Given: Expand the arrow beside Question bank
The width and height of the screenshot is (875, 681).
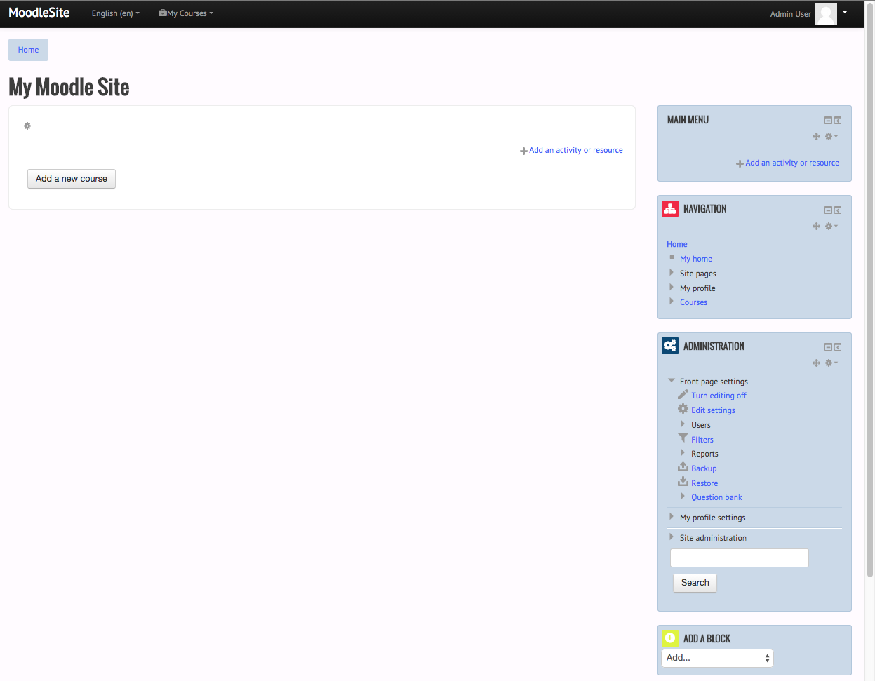Looking at the screenshot, I should pos(683,497).
